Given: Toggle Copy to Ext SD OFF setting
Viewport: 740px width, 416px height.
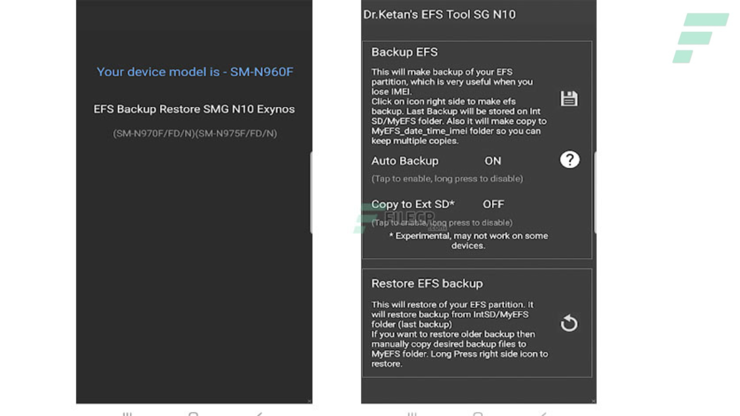Looking at the screenshot, I should (493, 204).
